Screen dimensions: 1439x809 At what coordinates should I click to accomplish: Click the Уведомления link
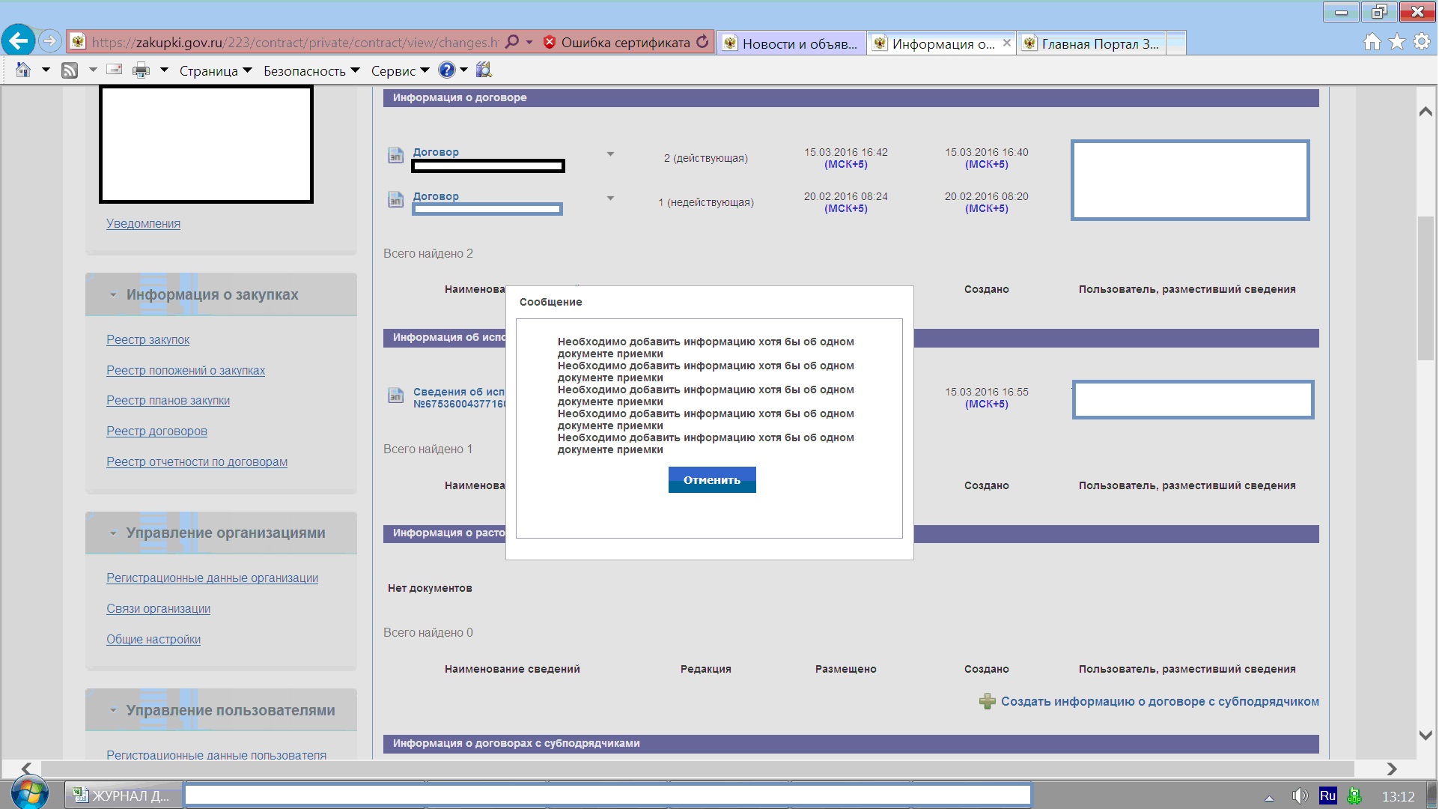pyautogui.click(x=143, y=224)
